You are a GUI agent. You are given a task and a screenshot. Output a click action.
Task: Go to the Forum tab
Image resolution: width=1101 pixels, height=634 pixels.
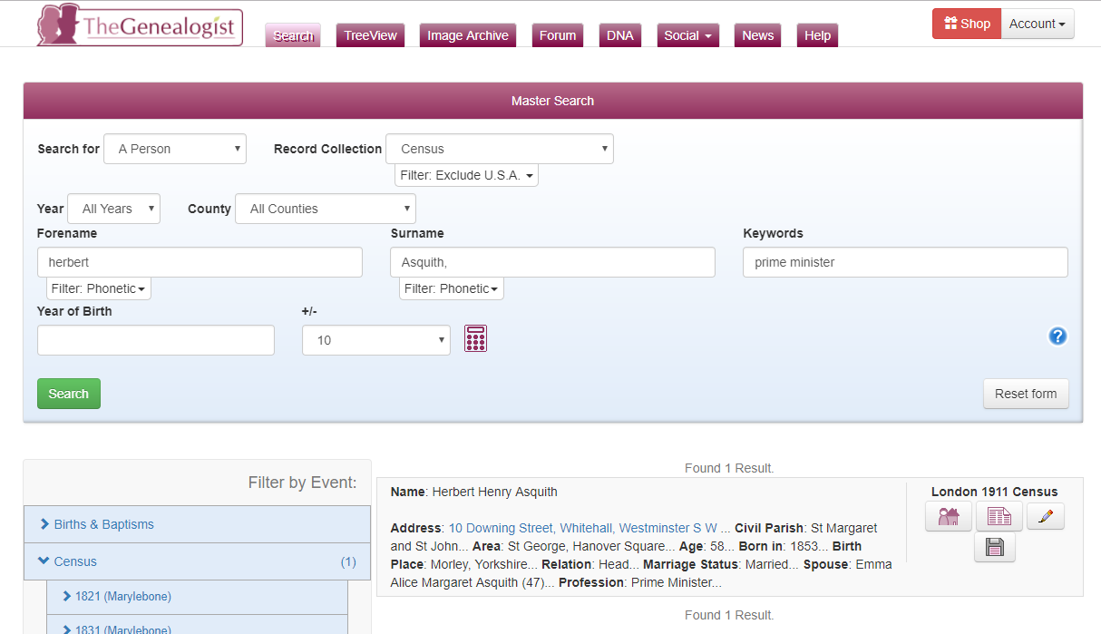(558, 35)
